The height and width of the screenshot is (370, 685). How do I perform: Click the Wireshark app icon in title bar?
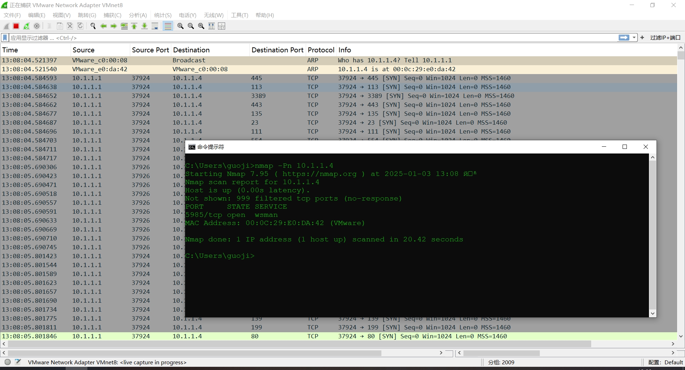[x=5, y=5]
